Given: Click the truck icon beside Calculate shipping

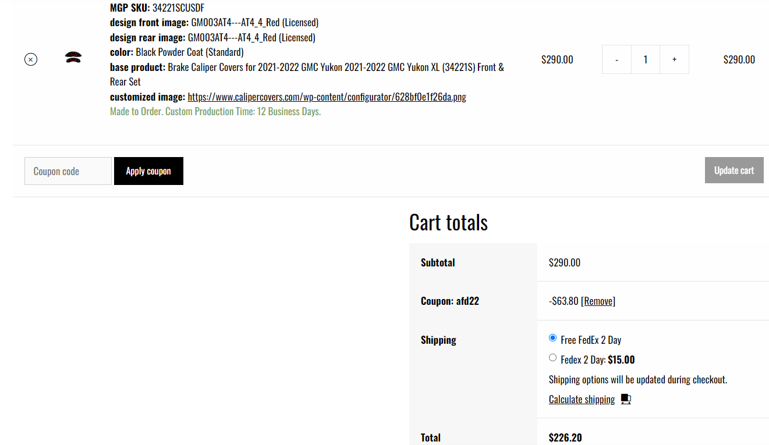Looking at the screenshot, I should click(x=626, y=399).
